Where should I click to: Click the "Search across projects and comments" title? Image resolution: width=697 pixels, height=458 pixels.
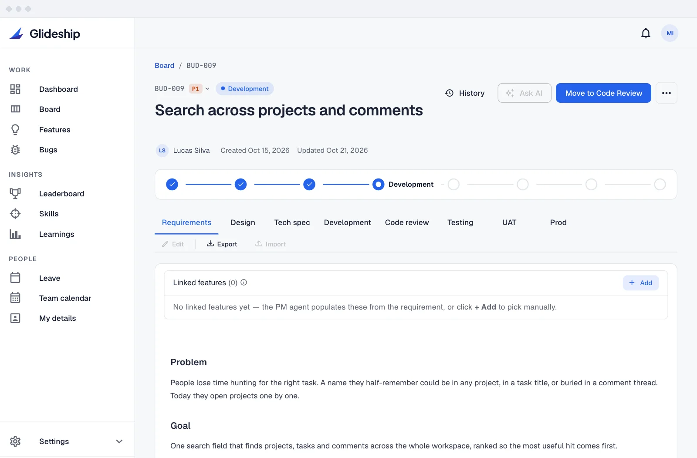(x=289, y=111)
